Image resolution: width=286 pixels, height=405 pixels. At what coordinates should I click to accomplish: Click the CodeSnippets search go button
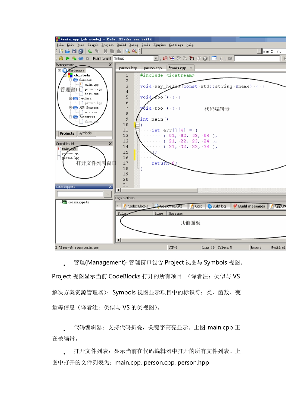click(108, 194)
